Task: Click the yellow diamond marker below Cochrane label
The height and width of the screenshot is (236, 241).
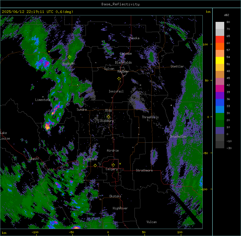Action: 95,165
